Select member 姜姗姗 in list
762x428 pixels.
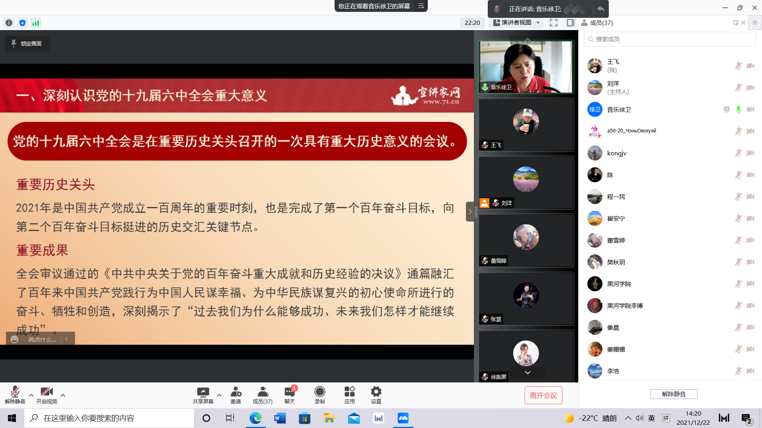point(670,349)
